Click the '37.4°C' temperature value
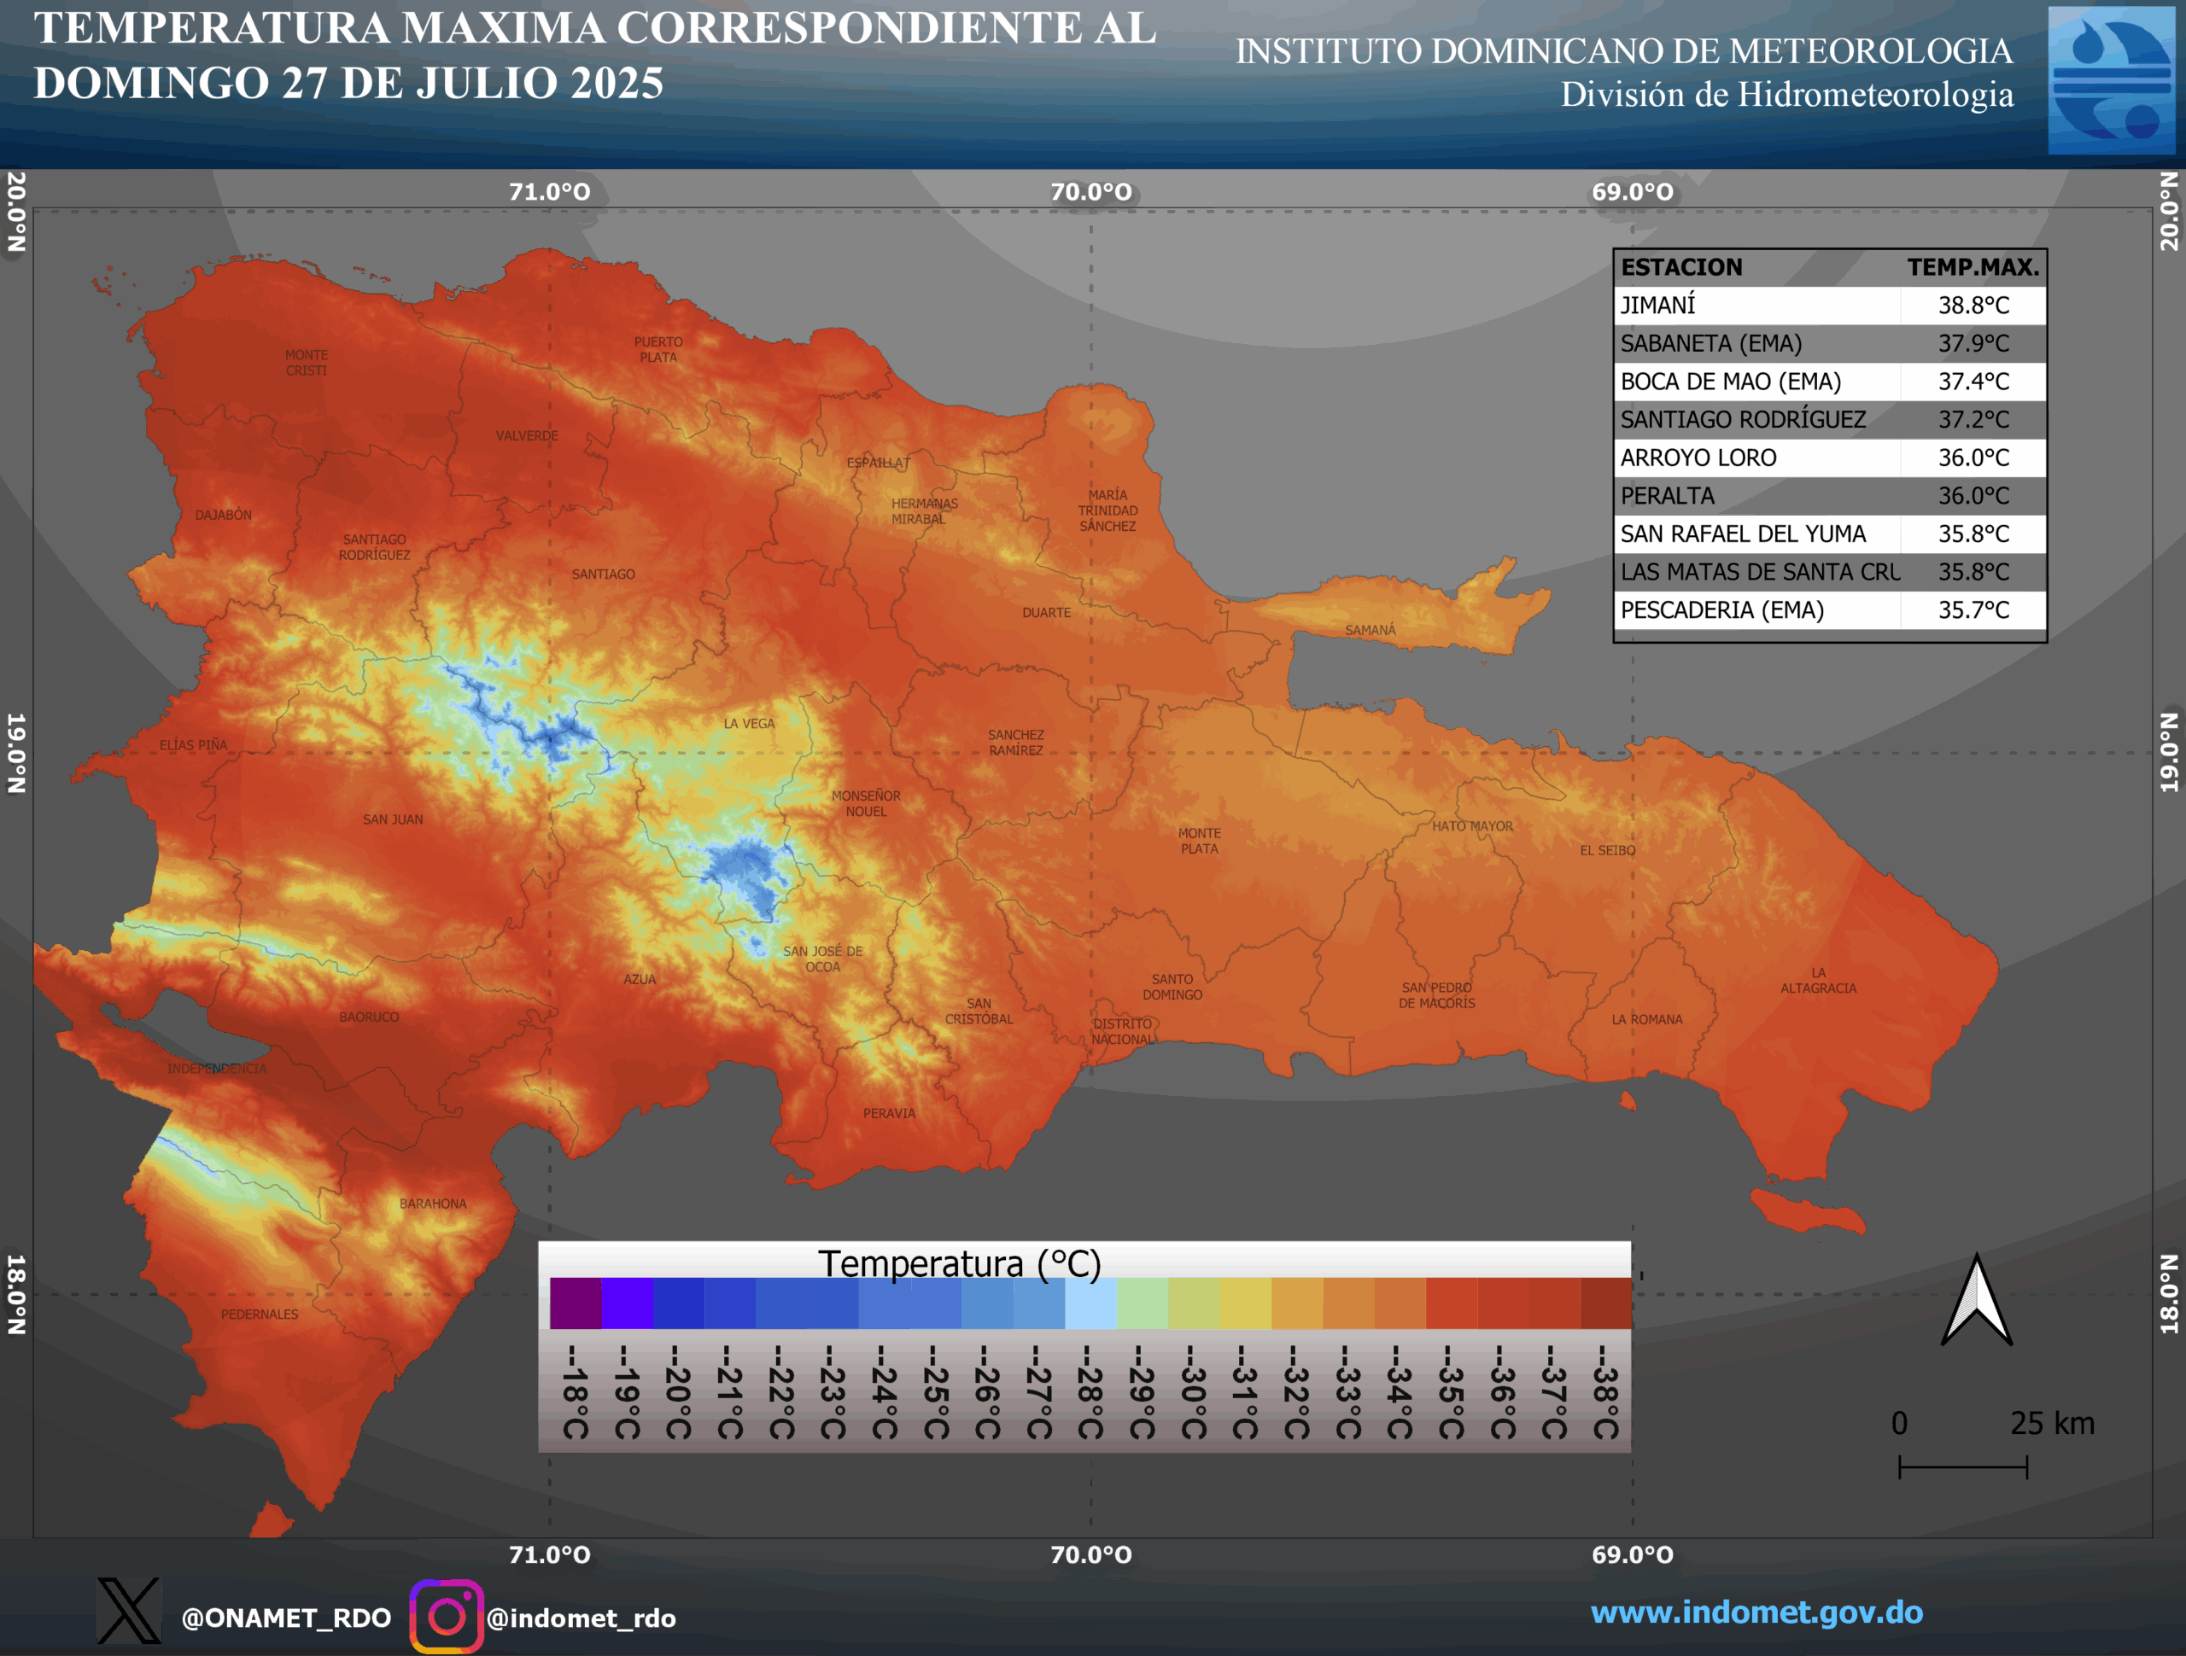The image size is (2186, 1656). tap(1973, 382)
